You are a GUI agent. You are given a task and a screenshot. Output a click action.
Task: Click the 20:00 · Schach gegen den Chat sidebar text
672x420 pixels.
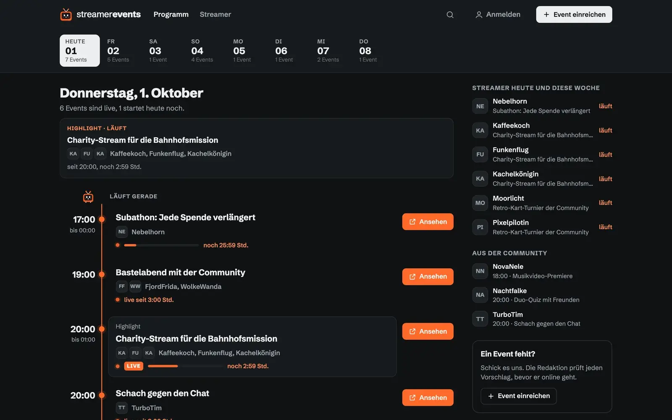click(x=536, y=324)
